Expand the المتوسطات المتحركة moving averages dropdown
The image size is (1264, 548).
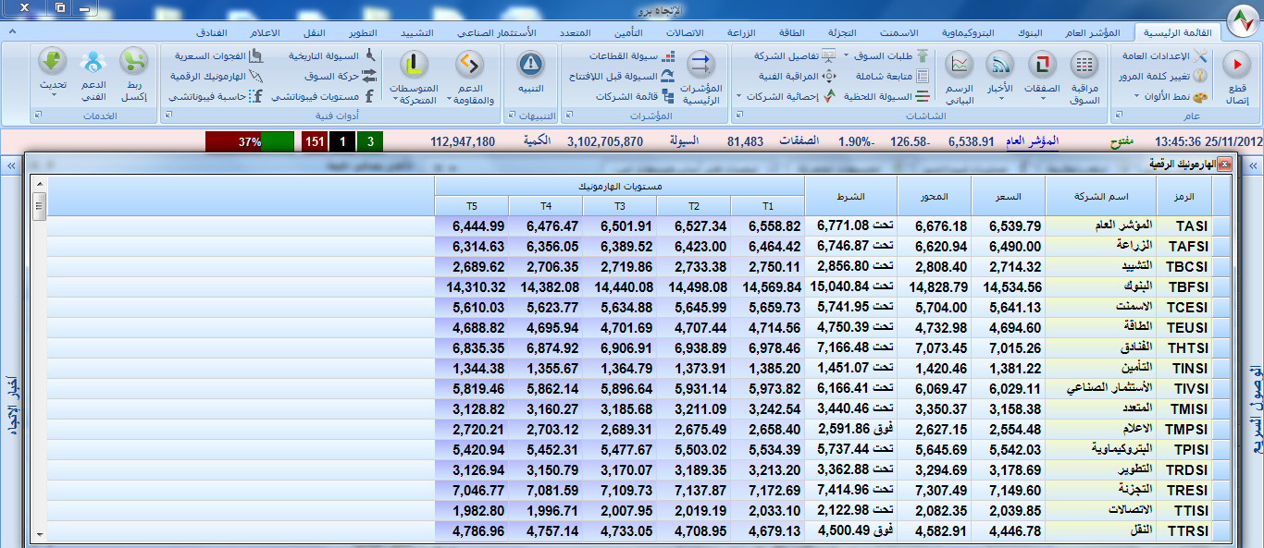[x=395, y=100]
